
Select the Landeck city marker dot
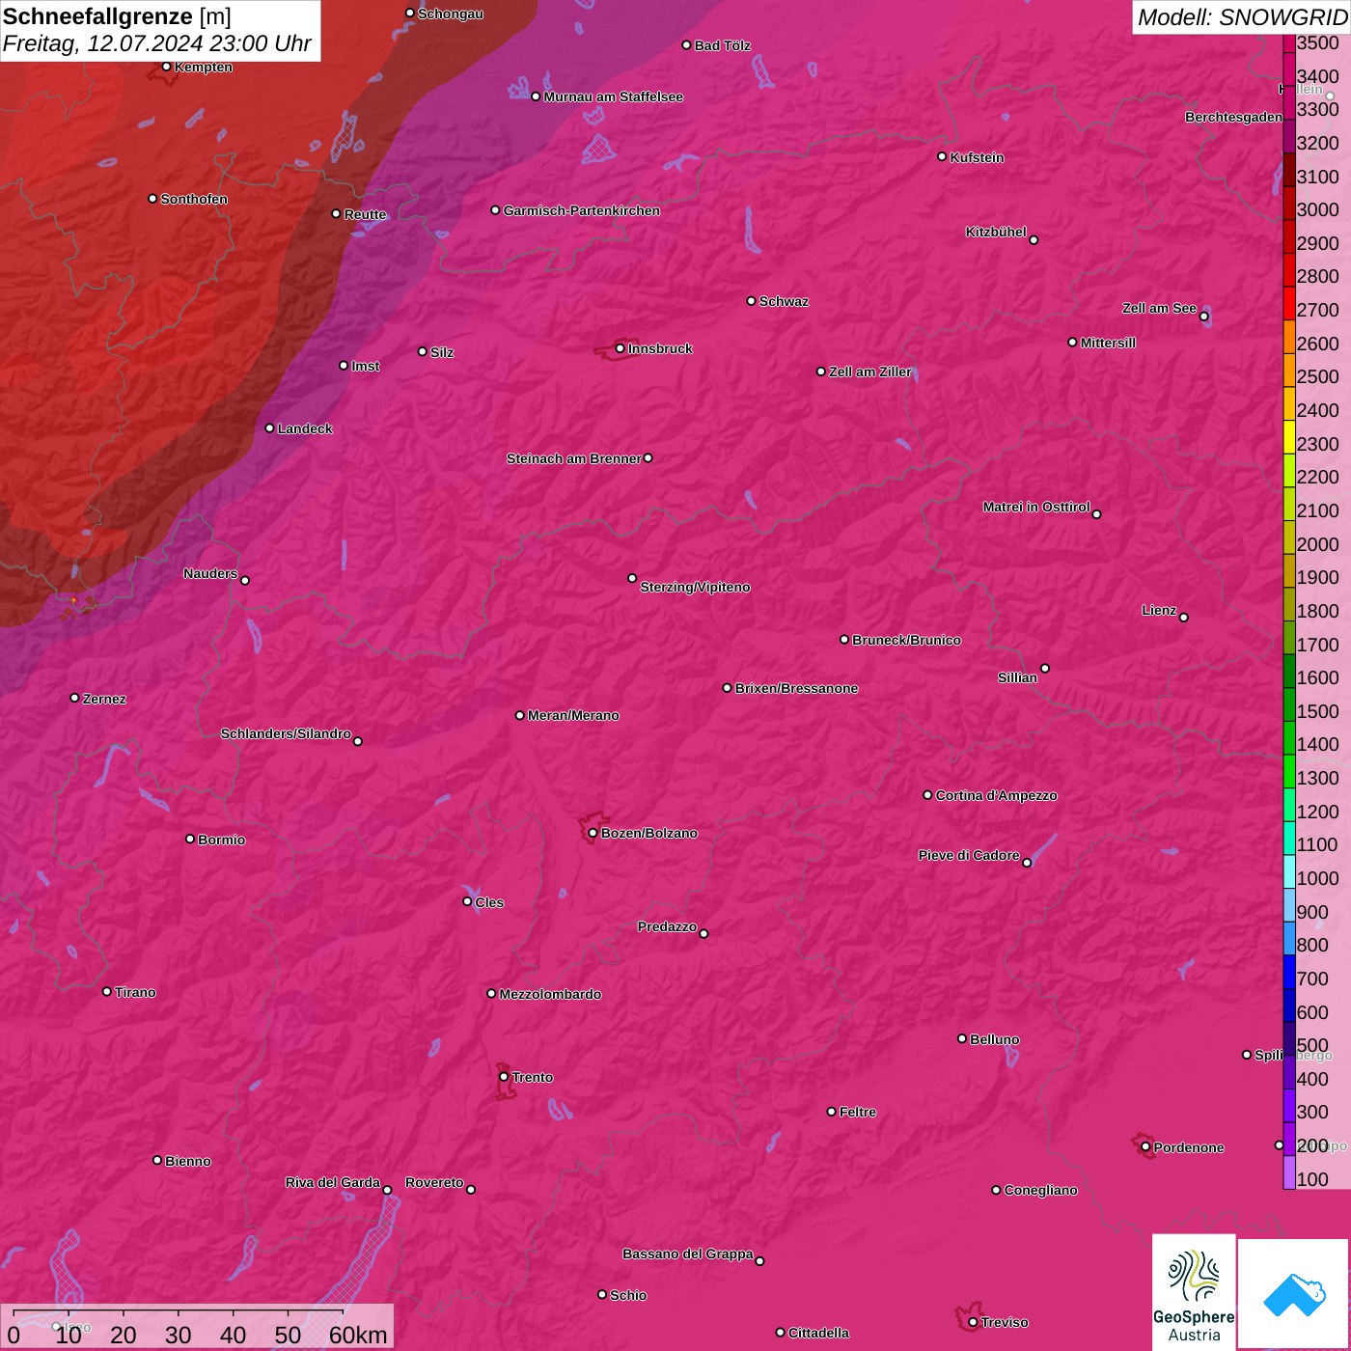point(269,428)
